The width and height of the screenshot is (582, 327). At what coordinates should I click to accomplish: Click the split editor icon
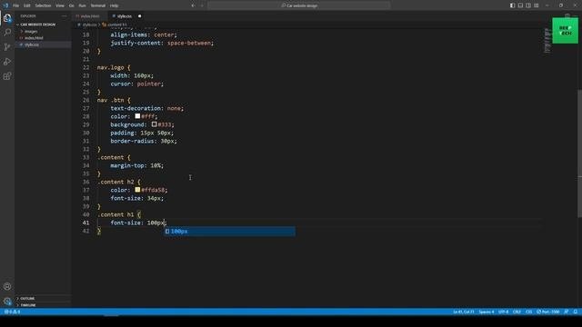[567, 16]
